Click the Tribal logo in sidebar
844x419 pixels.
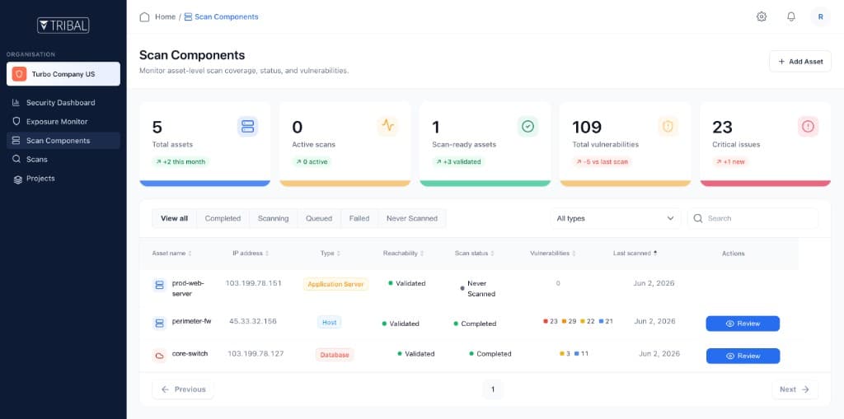pos(63,26)
